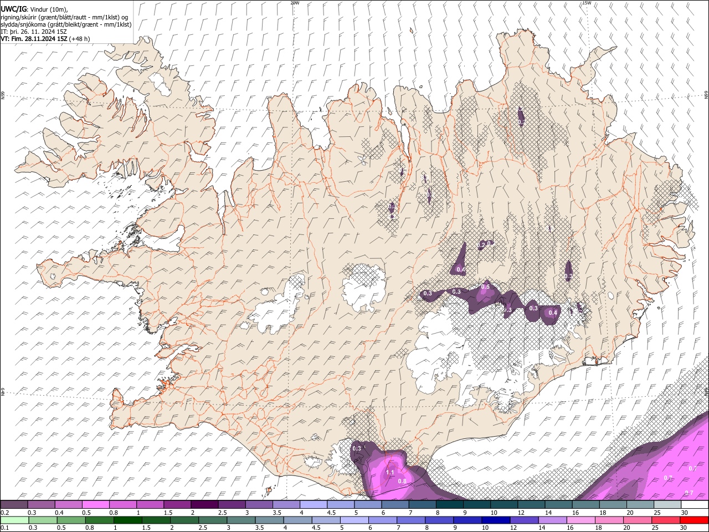Click the 'slydda/snjókoma' legend description line
The image size is (709, 532).
[x=66, y=24]
